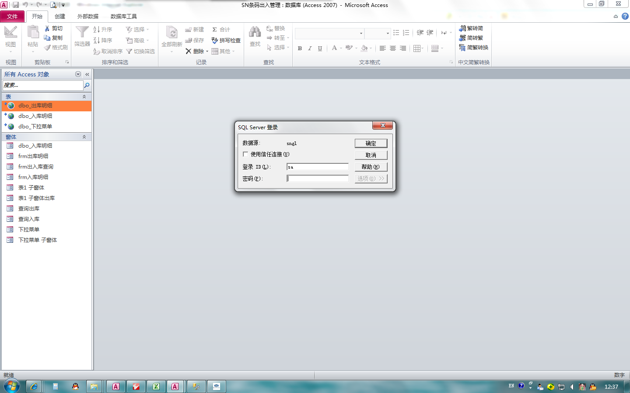The width and height of the screenshot is (630, 393).
Task: Click the 筛选器 filter funnel icon
Action: [82, 32]
